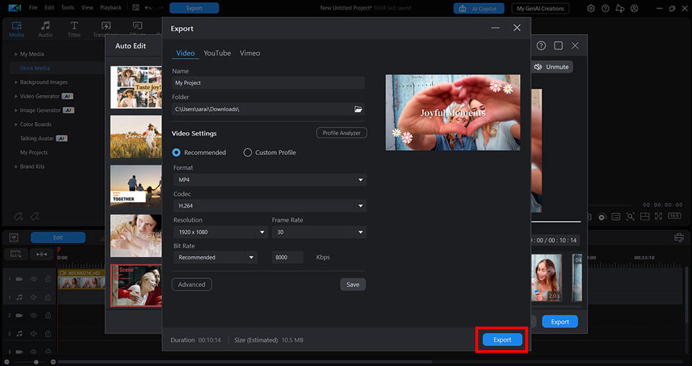Screen dimensions: 692x366
Task: Click the timeline zoom slider handle
Action: coord(36,362)
